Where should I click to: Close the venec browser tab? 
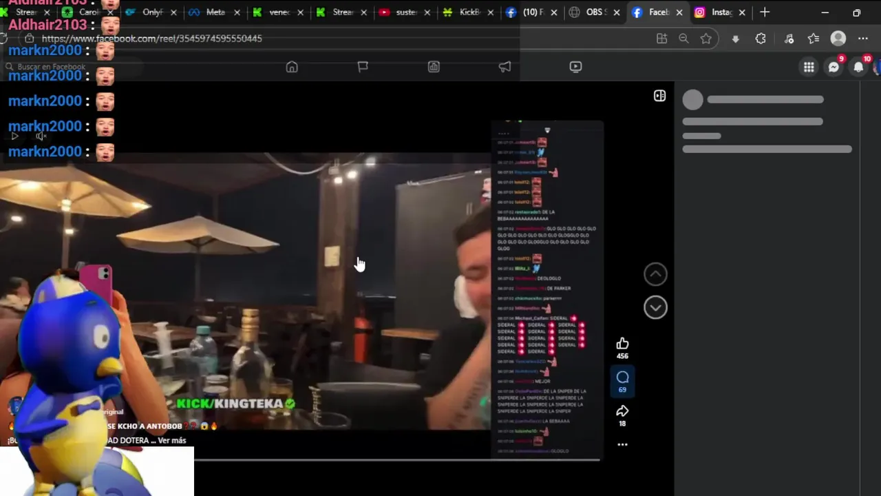tap(301, 12)
